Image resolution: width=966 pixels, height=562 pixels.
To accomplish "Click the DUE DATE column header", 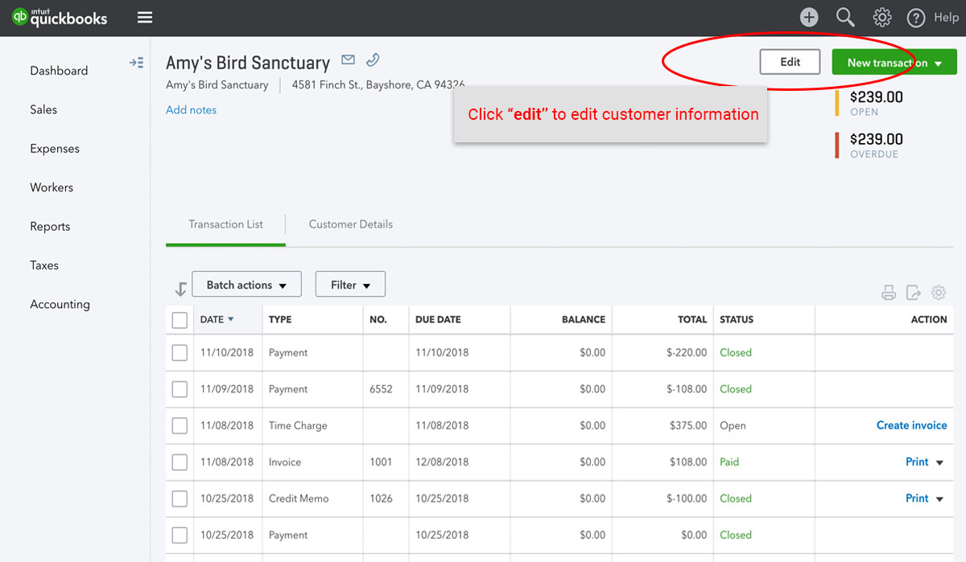I will click(438, 320).
